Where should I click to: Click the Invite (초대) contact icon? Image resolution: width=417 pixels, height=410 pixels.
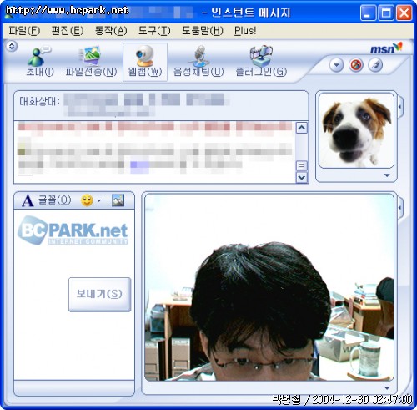(39, 62)
